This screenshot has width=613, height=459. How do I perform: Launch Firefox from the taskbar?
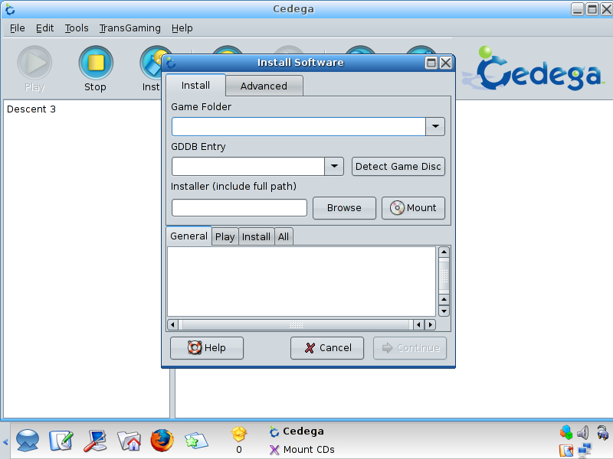pyautogui.click(x=162, y=441)
